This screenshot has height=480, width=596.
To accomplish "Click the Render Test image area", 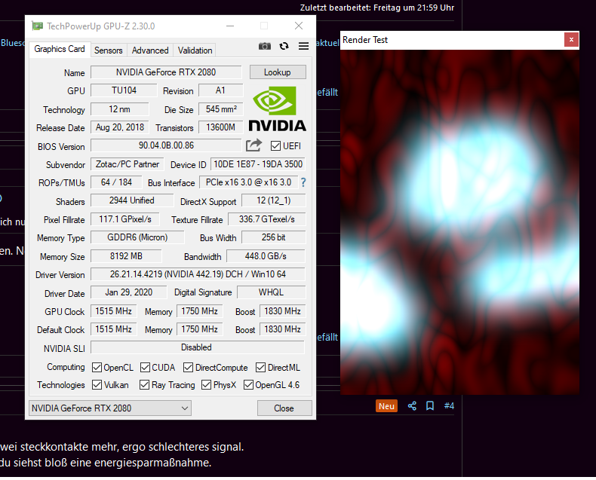I will click(x=459, y=222).
